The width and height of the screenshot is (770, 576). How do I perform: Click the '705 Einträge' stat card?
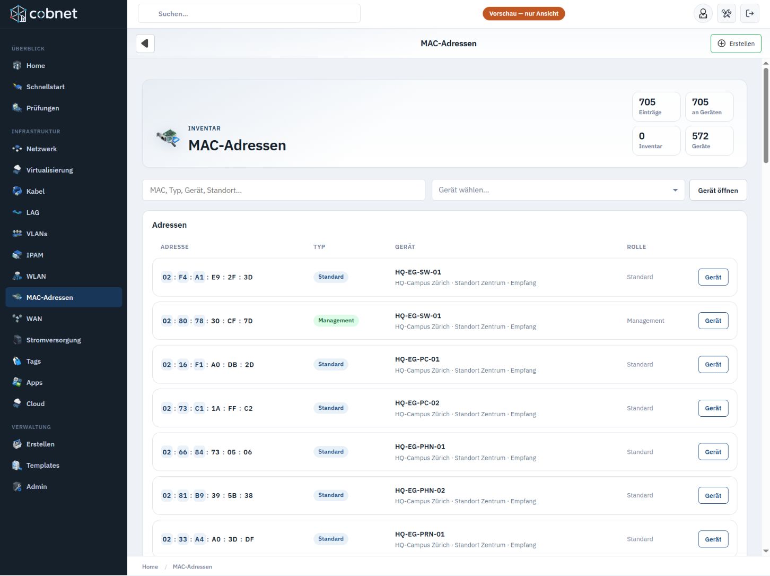[657, 107]
